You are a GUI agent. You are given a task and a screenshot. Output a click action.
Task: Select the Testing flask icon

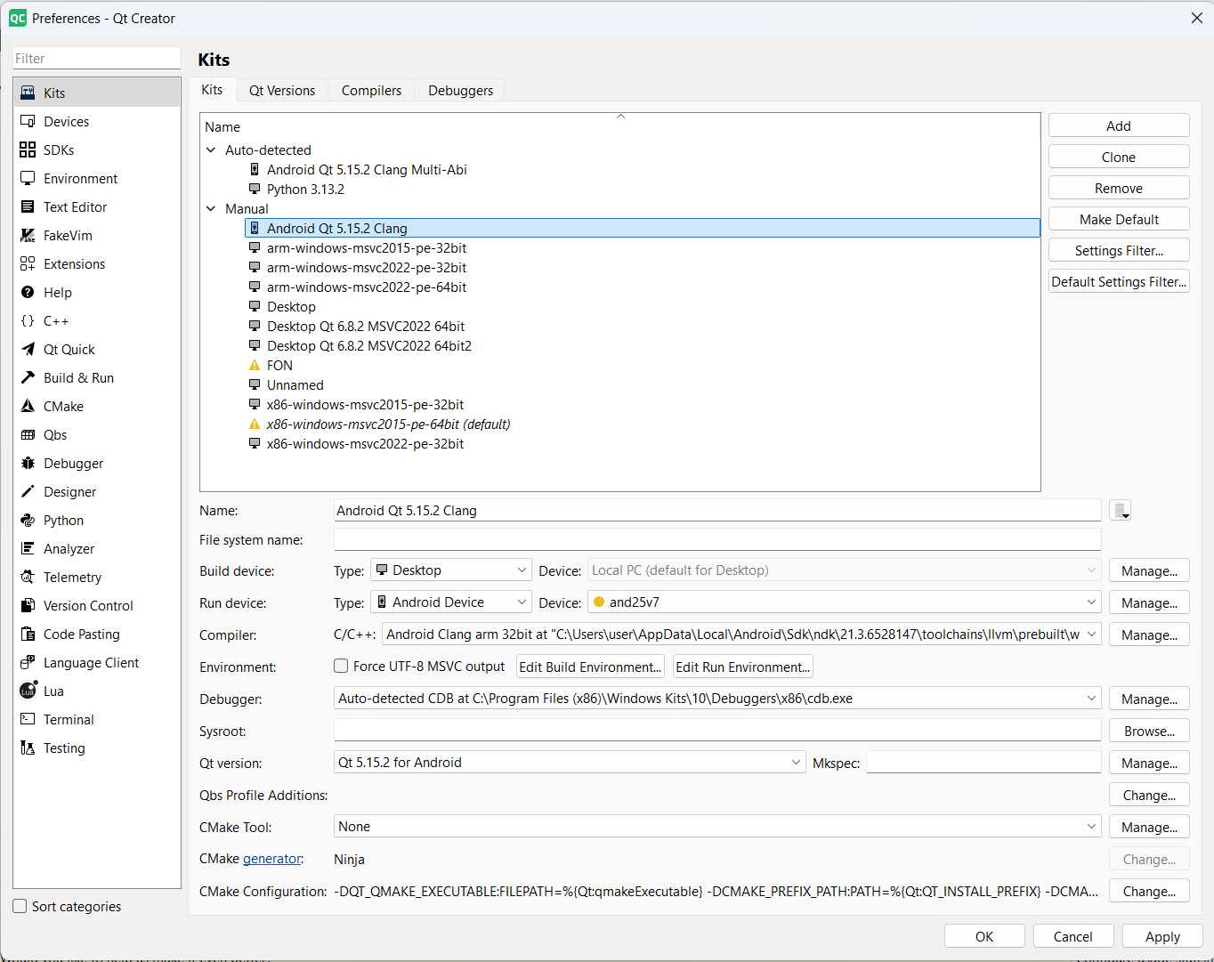28,748
